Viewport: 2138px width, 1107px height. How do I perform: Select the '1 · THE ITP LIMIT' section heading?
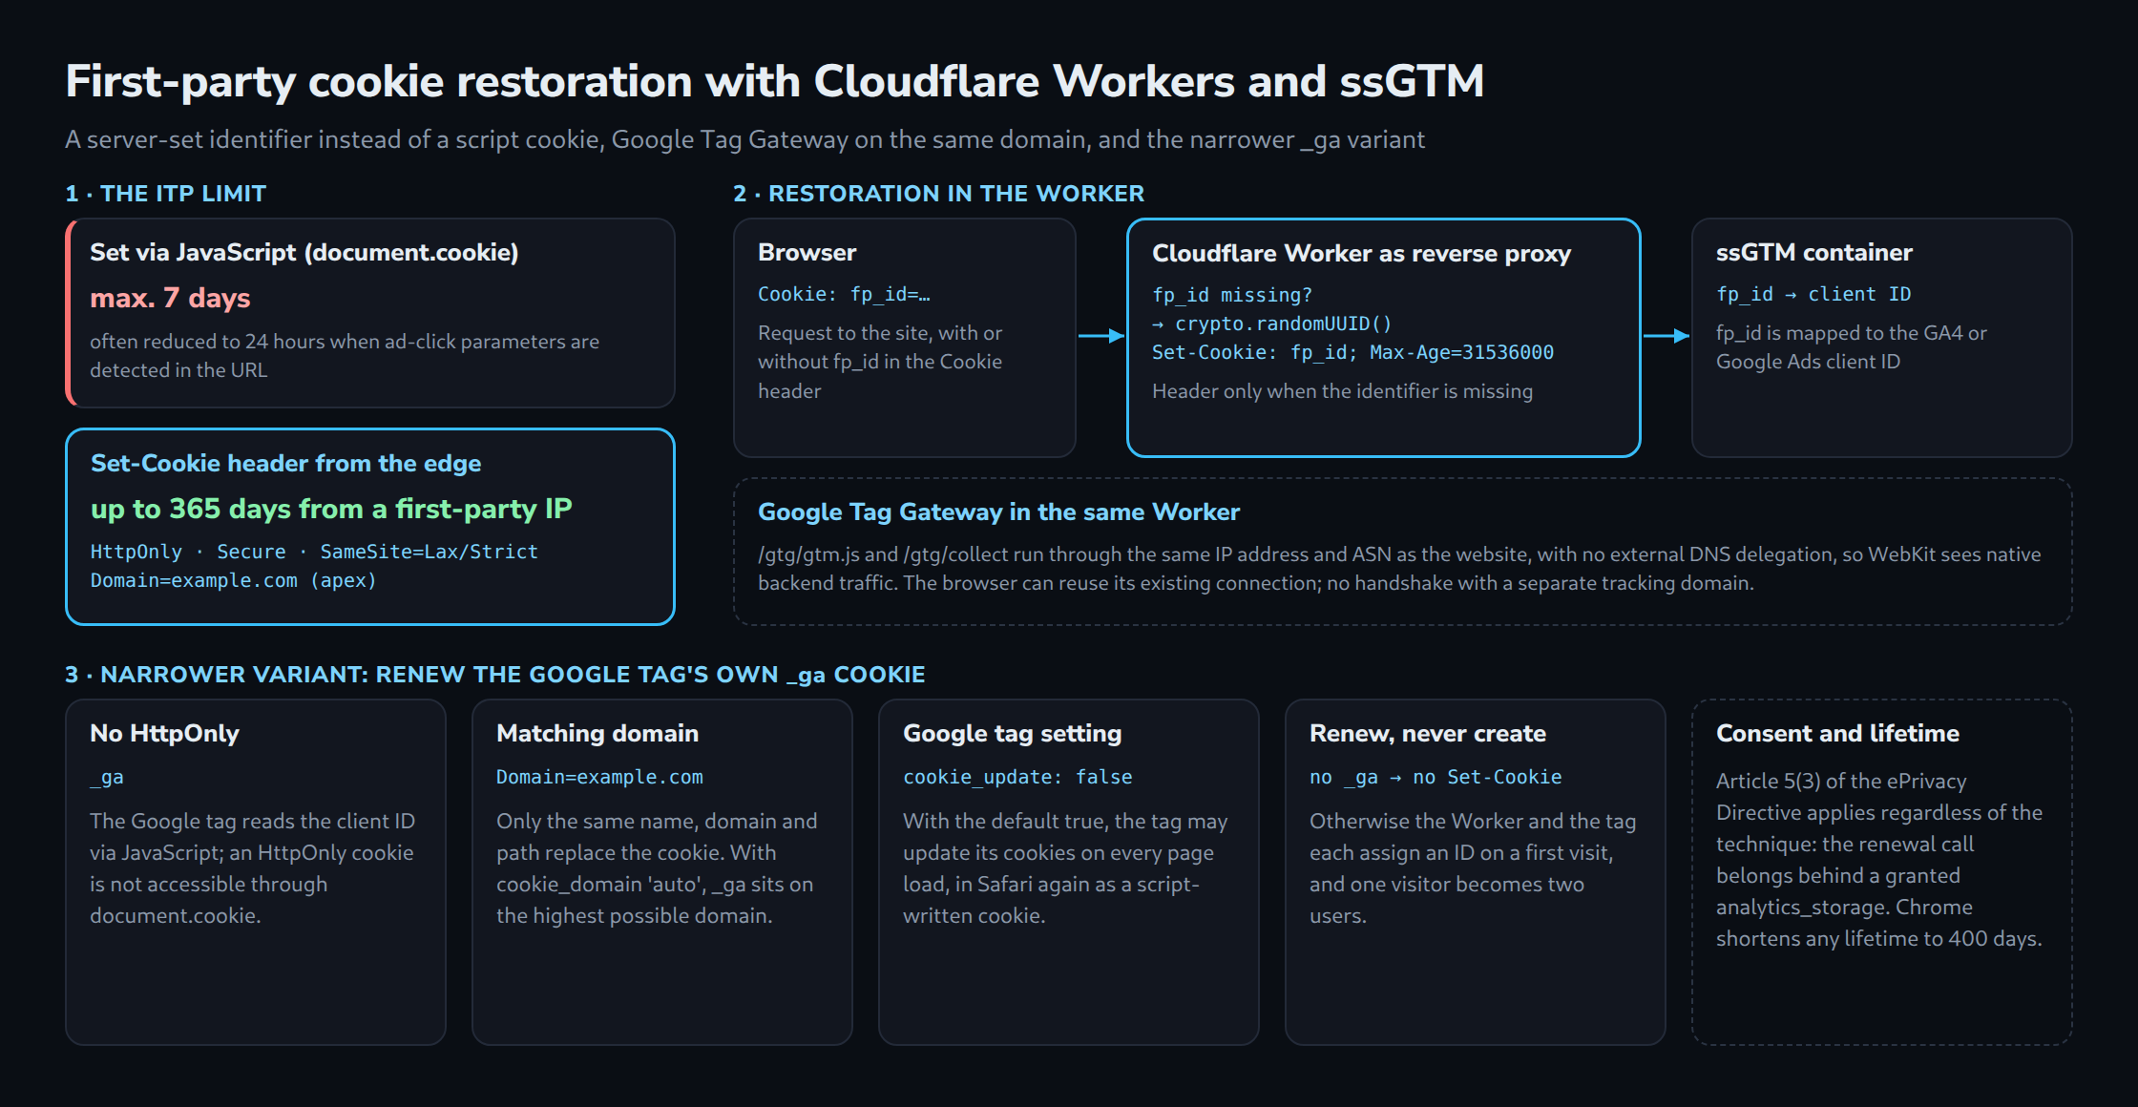[166, 194]
